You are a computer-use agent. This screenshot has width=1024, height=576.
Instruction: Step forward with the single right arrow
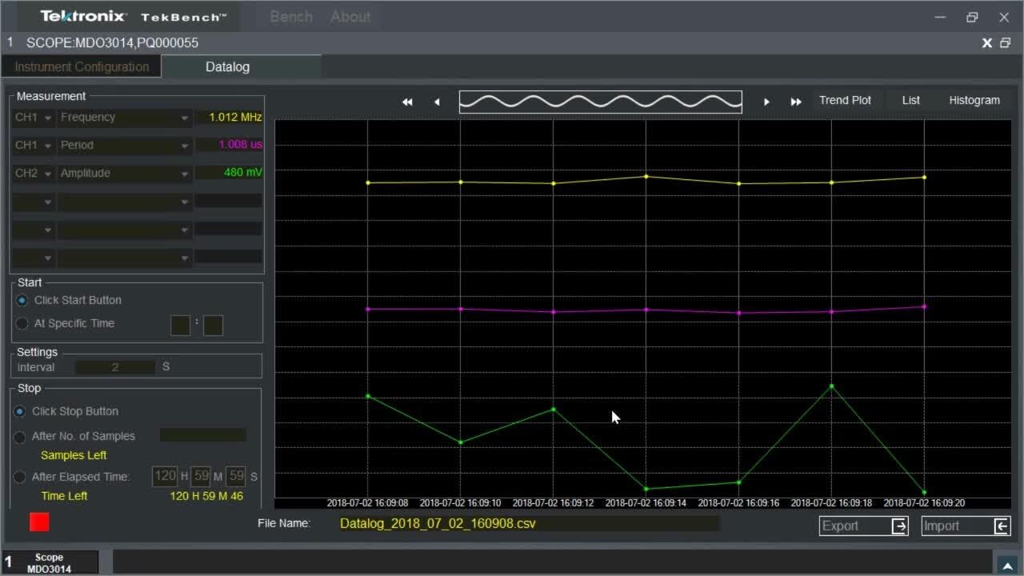[766, 102]
